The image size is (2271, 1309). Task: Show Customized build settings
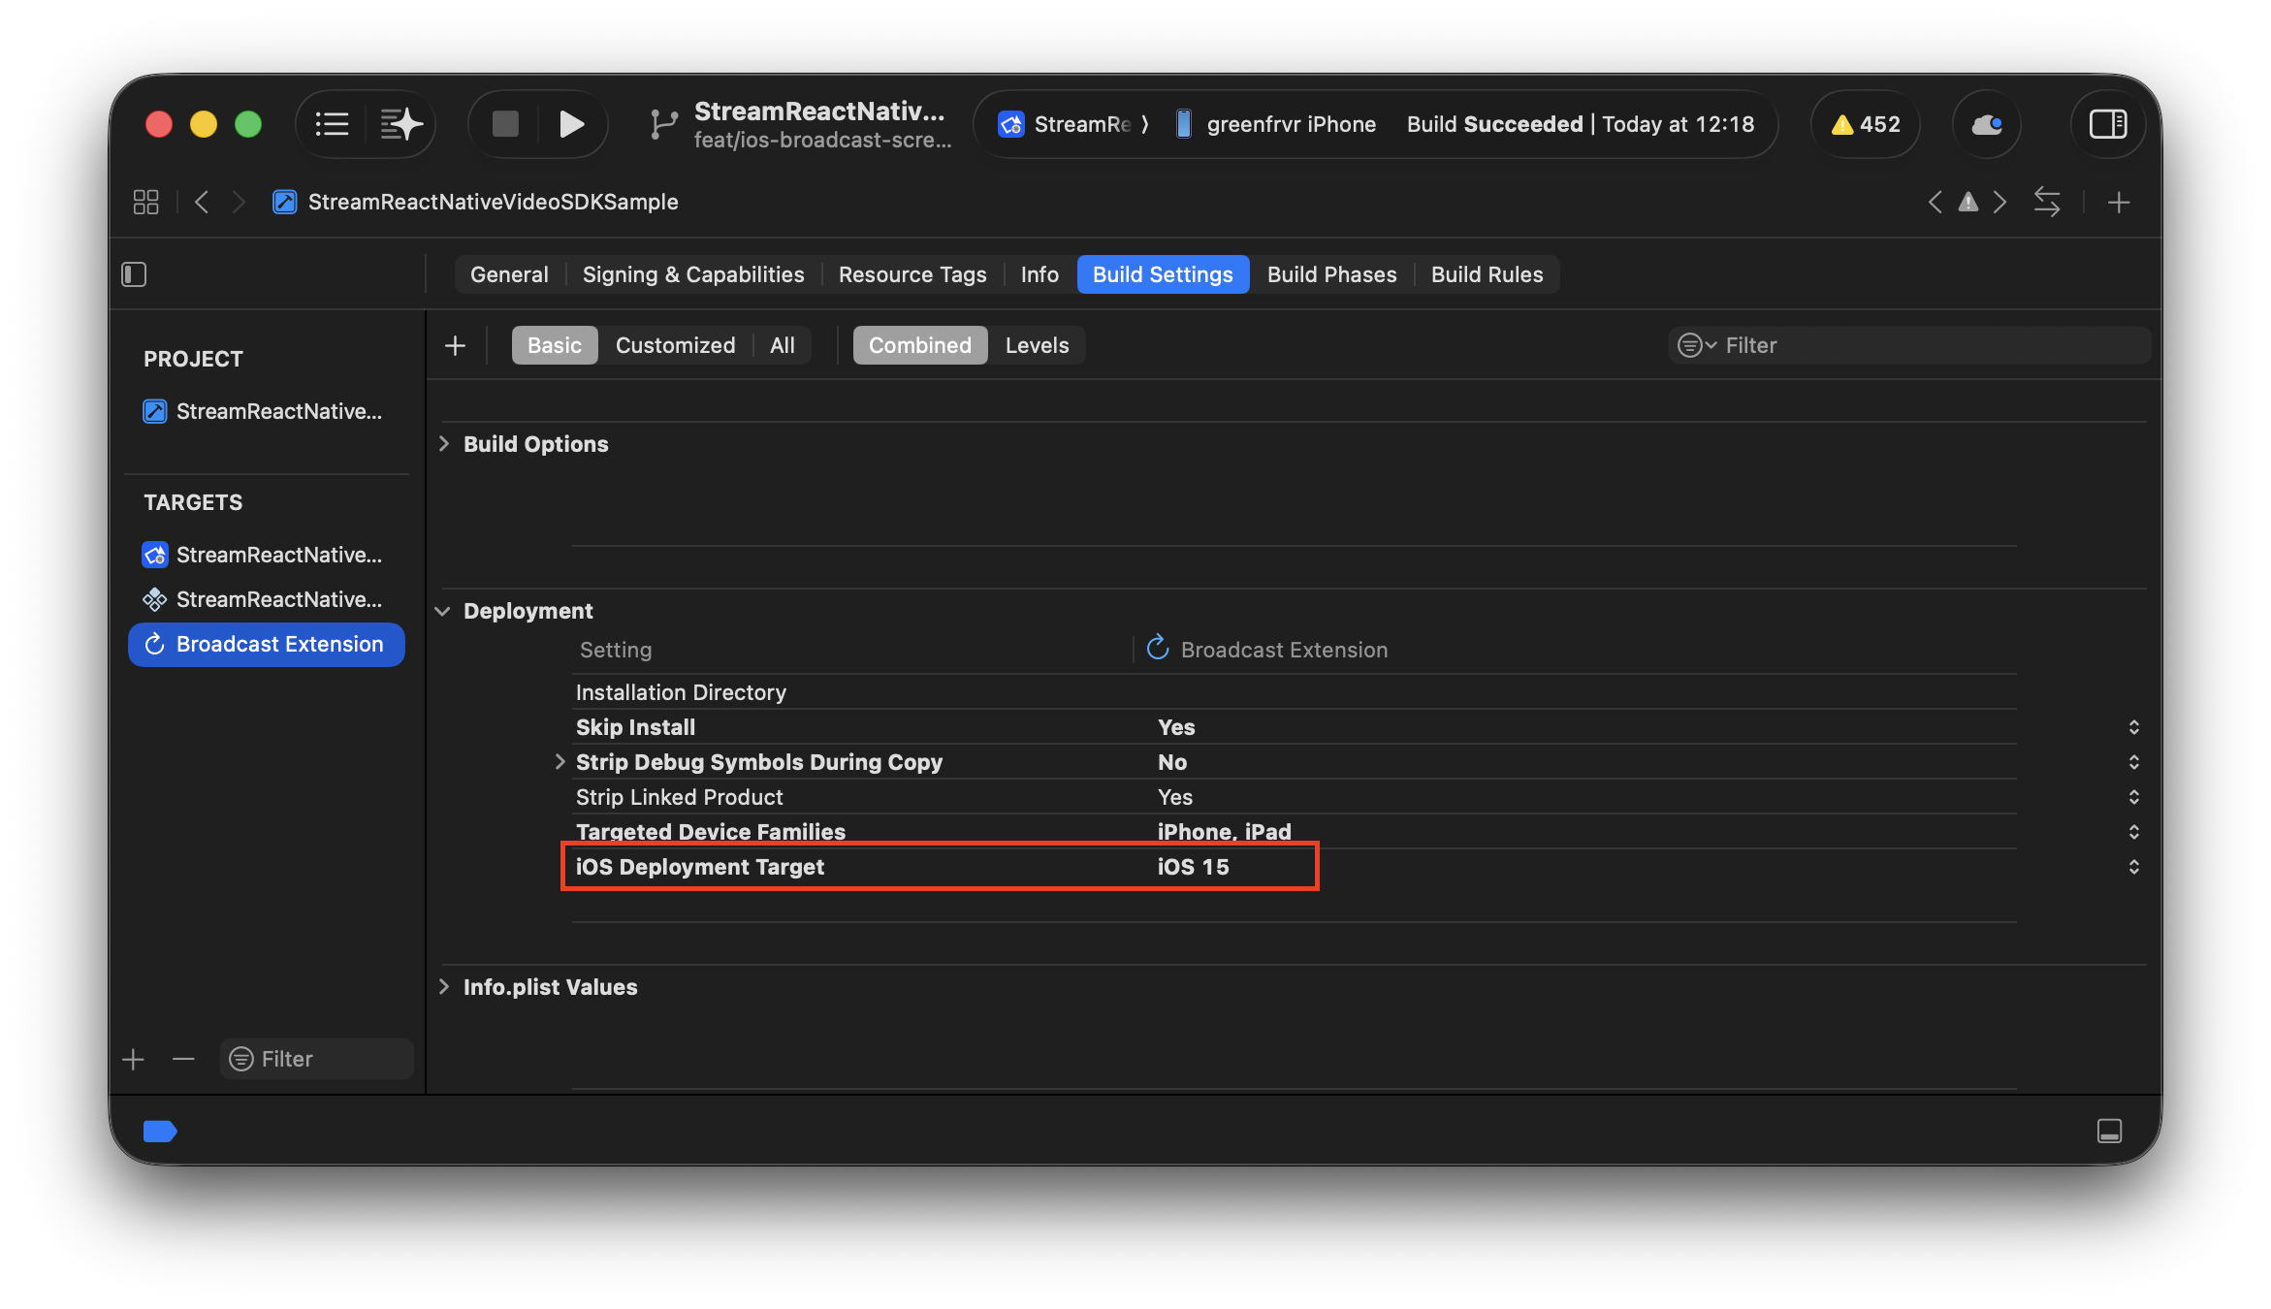click(x=675, y=345)
